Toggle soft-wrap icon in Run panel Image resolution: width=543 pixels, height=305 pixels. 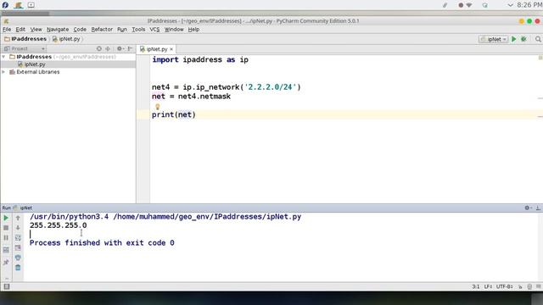pyautogui.click(x=18, y=237)
